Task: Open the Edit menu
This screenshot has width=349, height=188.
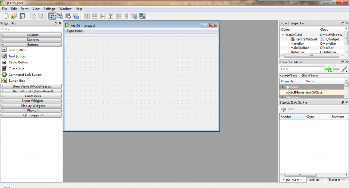Action: click(x=14, y=9)
